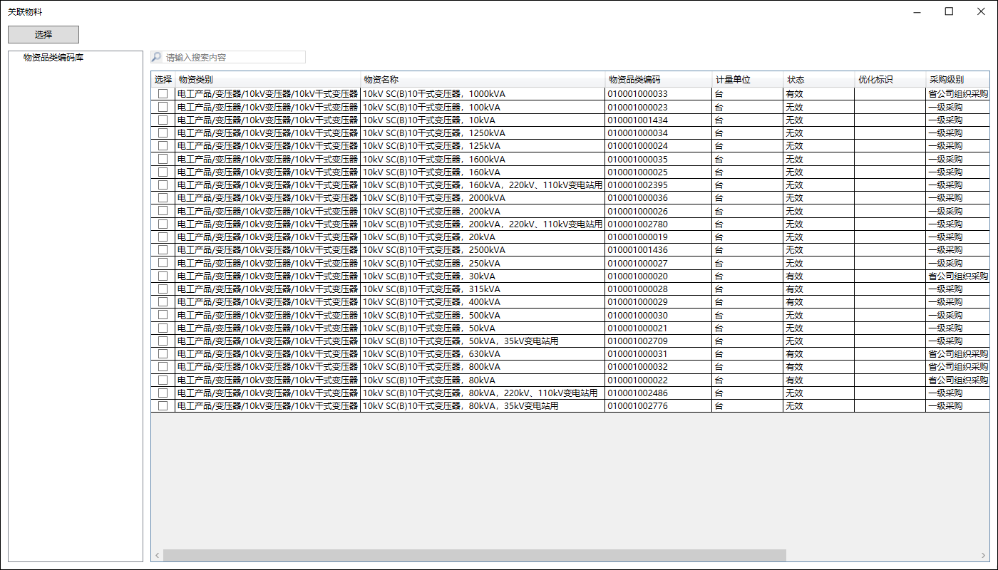Click horizontal scrollbar right arrow

[x=984, y=555]
